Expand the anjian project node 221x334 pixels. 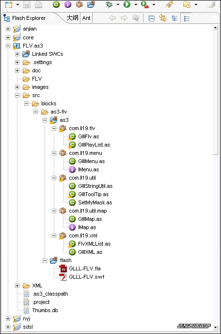[x=8, y=29]
